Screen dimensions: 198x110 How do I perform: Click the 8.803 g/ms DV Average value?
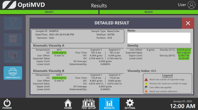pyautogui.click(x=105, y=87)
